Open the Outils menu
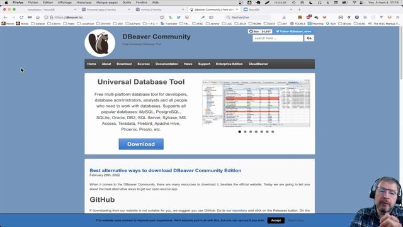The width and height of the screenshot is (403, 227). pos(127,3)
